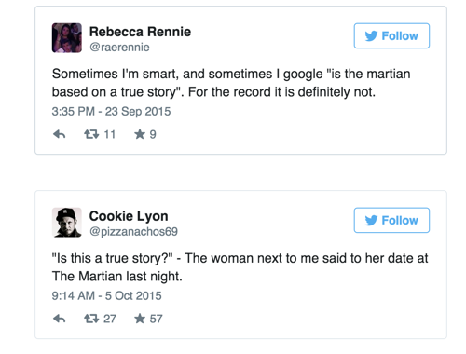
Task: Retweet Rebecca Rennie's tweet
Action: [91, 134]
